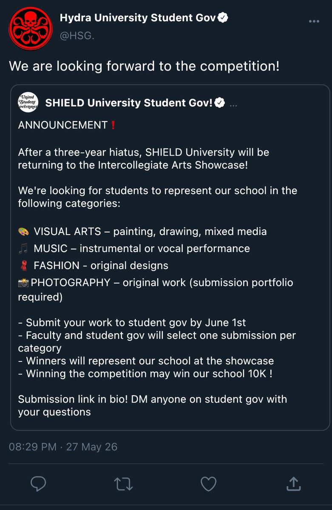Click the red emoji next to FASHION

point(23,266)
